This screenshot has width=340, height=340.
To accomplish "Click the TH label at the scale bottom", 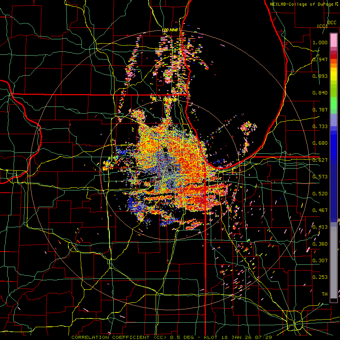I will coord(325,294).
